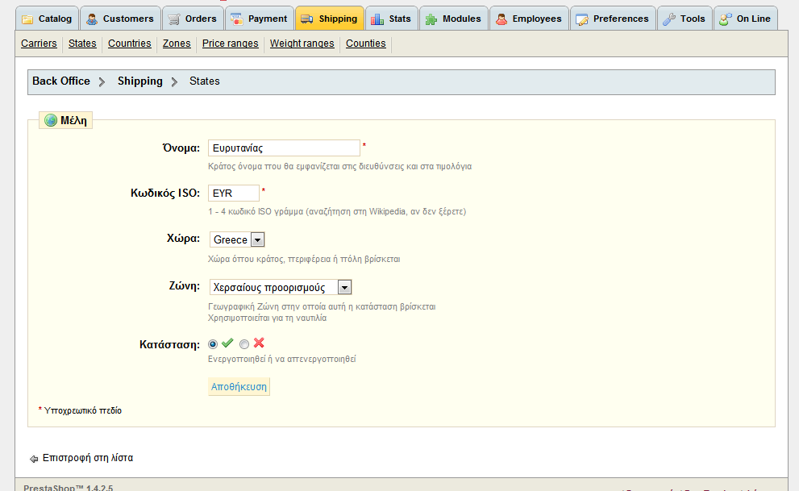Image resolution: width=799 pixels, height=491 pixels.
Task: Click the back arrow icon by Επιστροφή
Action: 34,459
